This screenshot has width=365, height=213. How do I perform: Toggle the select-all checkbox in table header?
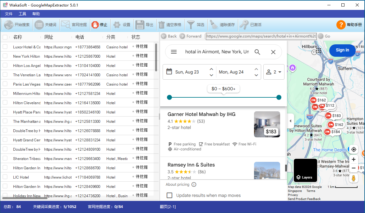(5, 37)
